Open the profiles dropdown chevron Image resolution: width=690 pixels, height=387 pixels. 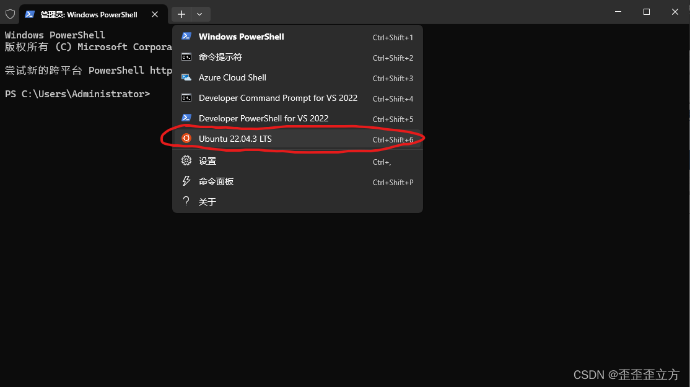click(x=198, y=13)
